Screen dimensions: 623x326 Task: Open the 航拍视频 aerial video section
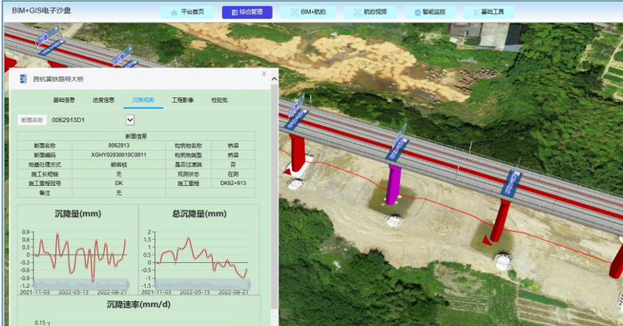tap(369, 12)
